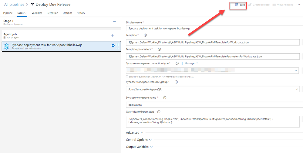
Task: Click info icon beside Synapse workspace name
Action: click(165, 98)
